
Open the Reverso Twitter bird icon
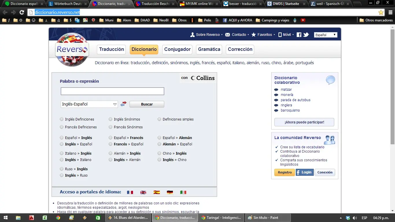point(306,35)
